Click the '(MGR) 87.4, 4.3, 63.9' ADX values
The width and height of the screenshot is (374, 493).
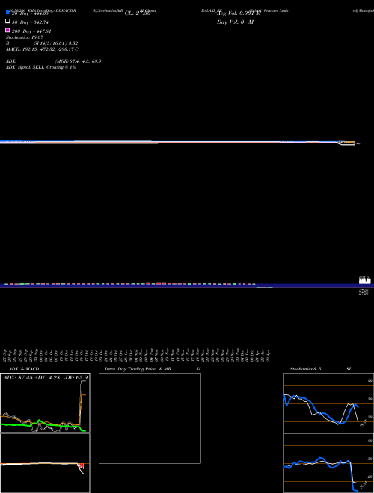point(78,61)
